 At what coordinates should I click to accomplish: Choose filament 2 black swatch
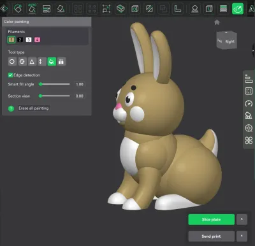point(20,40)
